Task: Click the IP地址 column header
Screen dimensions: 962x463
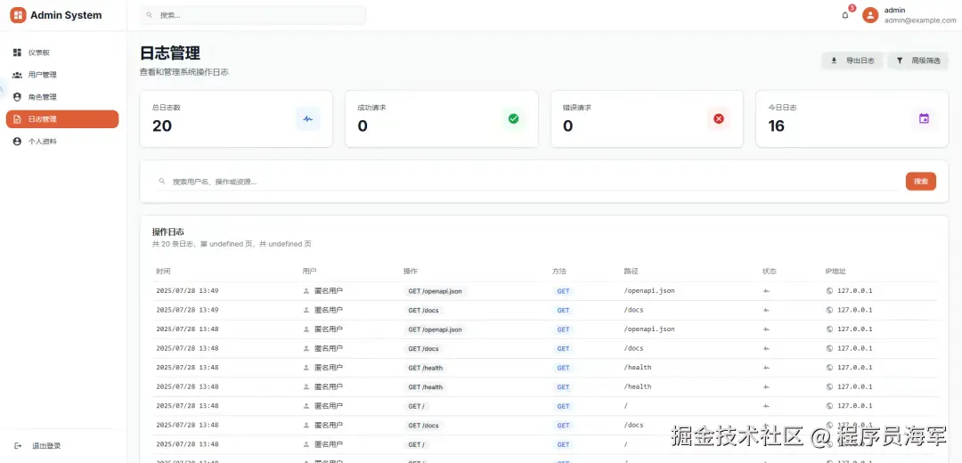Action: click(836, 271)
